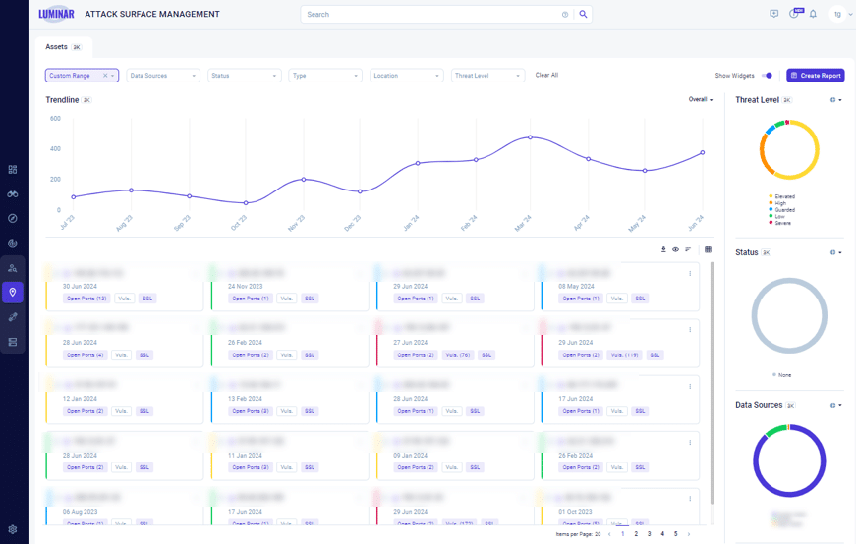857x544 pixels.
Task: Expand the Overall trendline dropdown
Action: click(x=701, y=100)
